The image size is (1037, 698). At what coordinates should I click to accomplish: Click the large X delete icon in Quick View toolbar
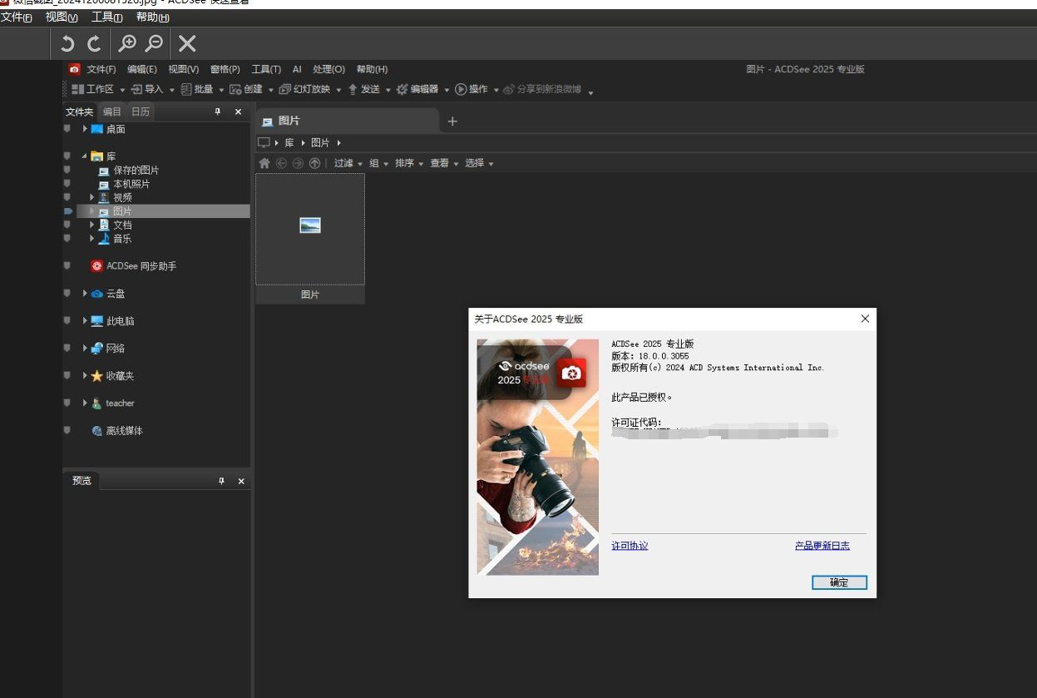188,44
